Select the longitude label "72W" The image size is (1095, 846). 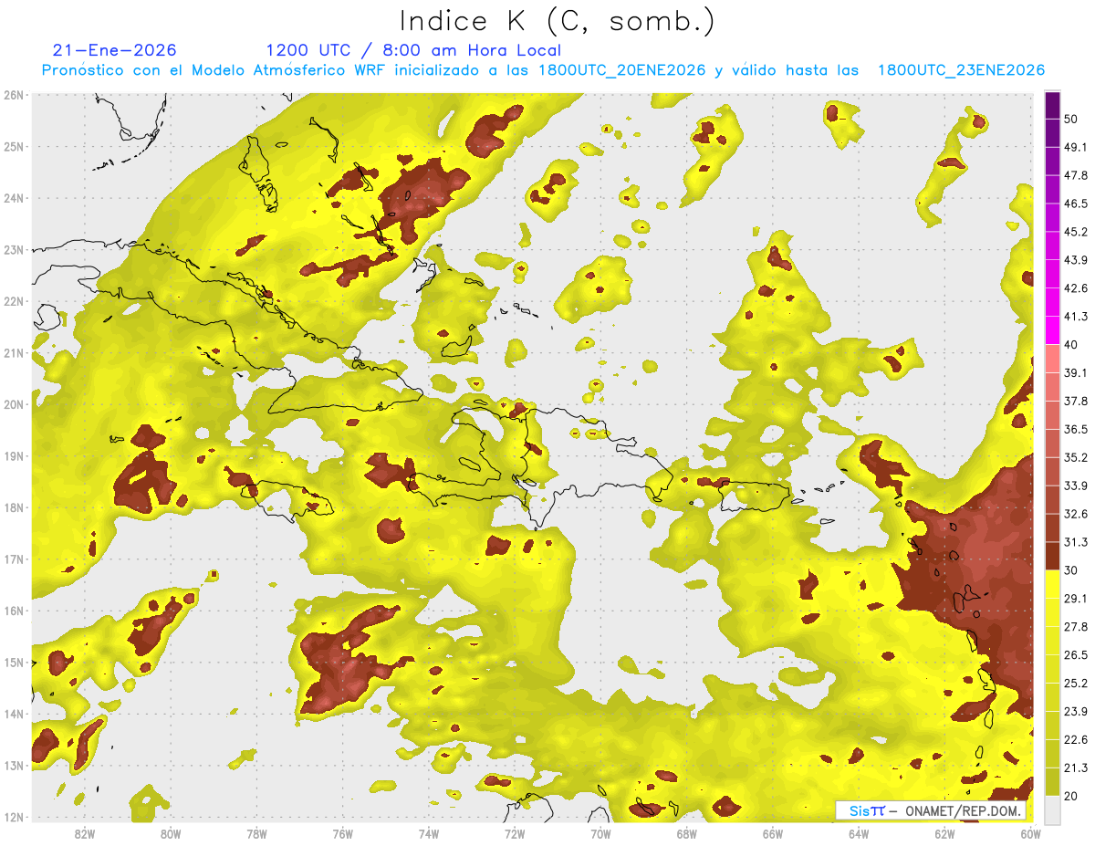[515, 833]
